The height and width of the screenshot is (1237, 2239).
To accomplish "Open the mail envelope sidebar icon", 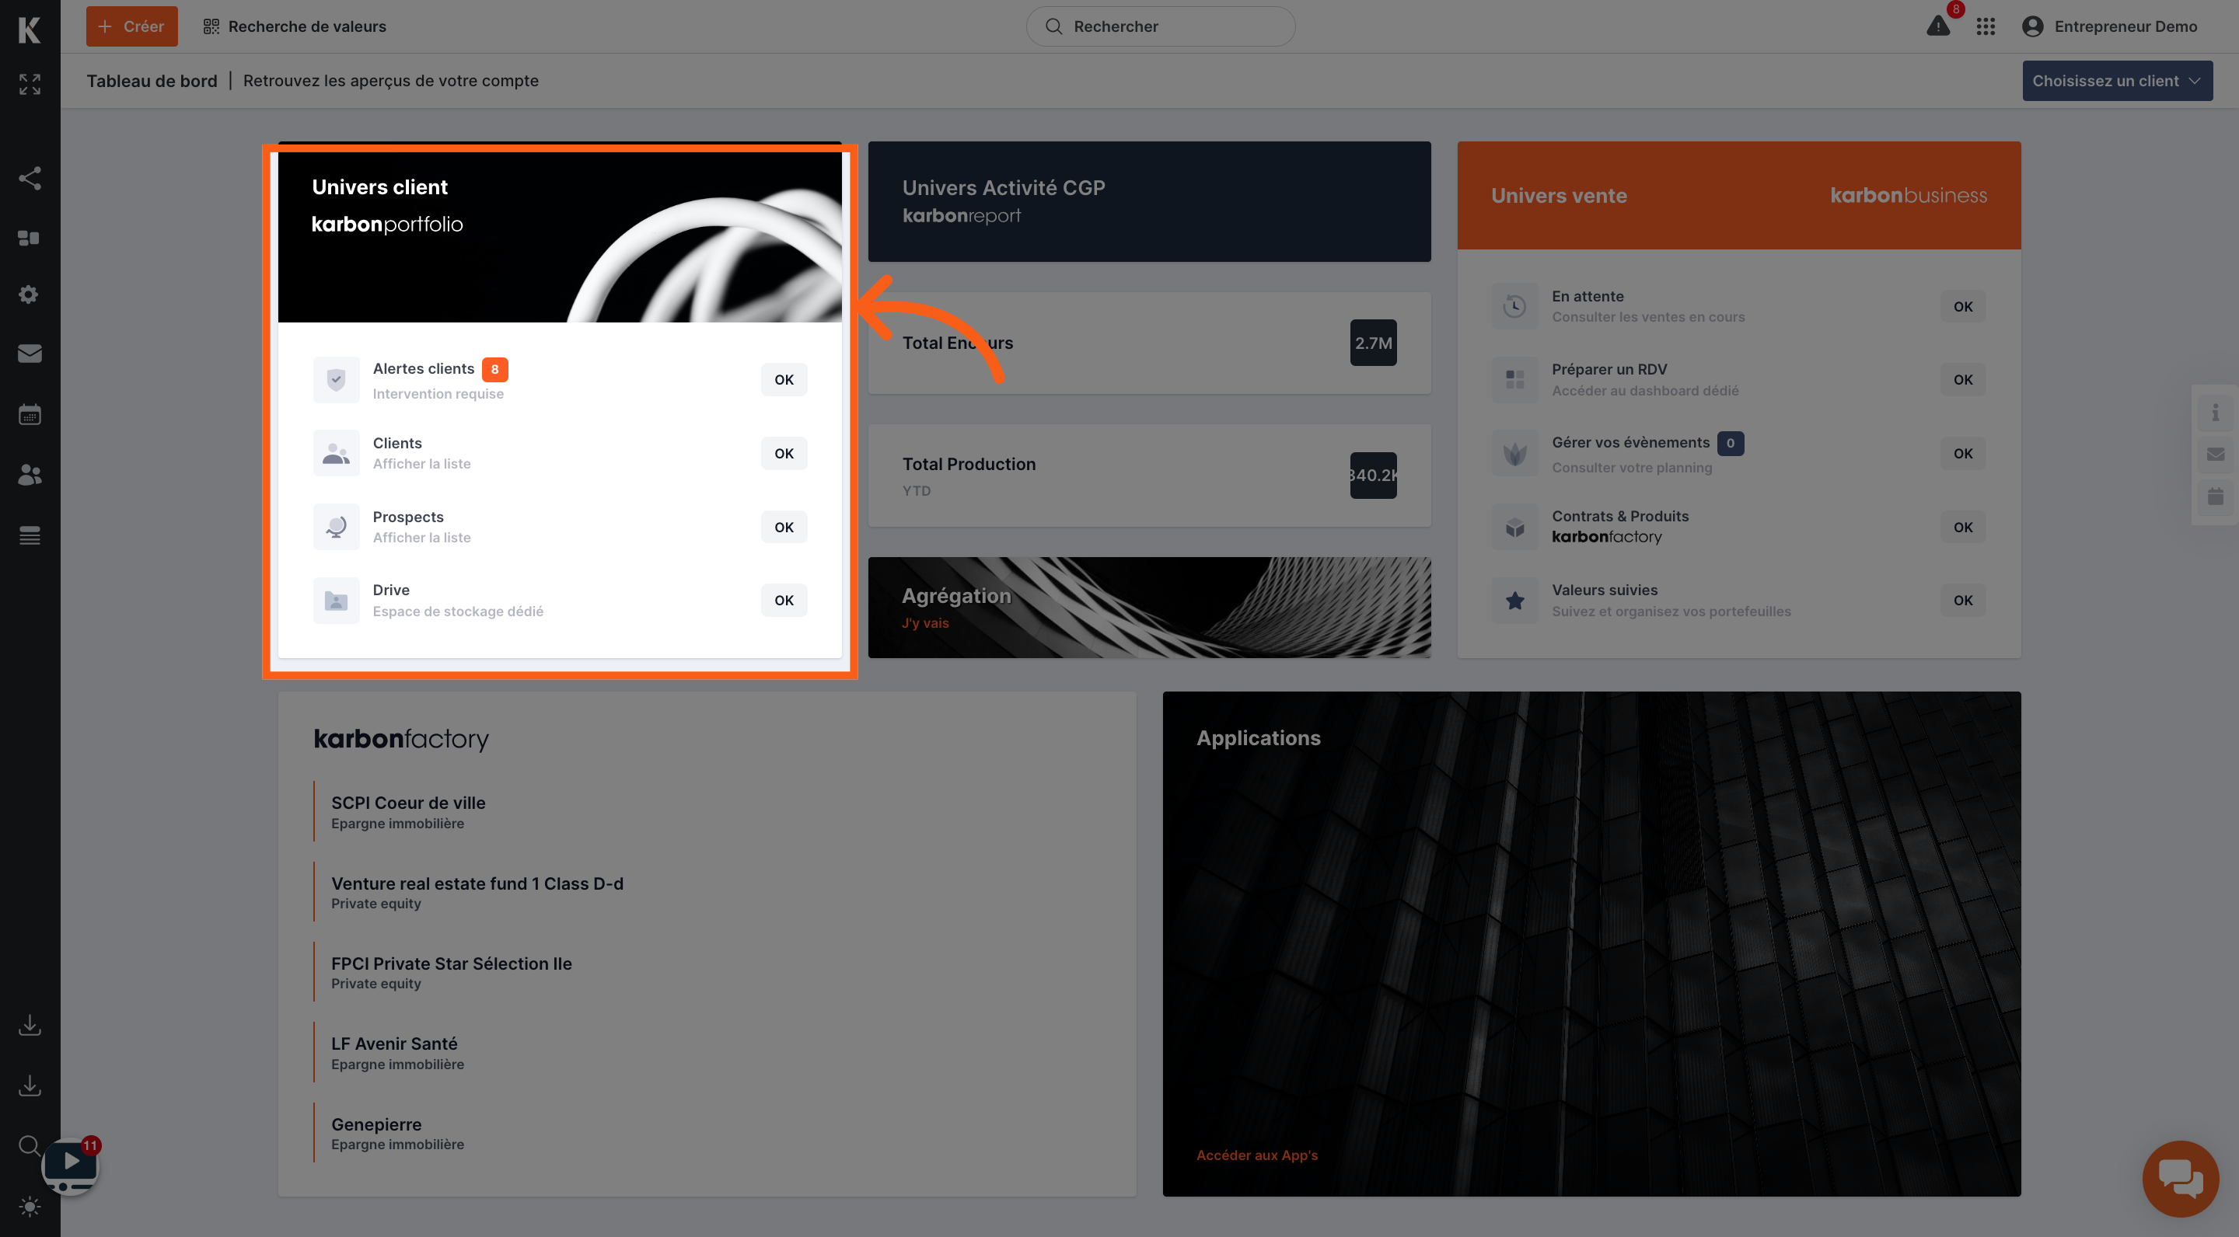I will pyautogui.click(x=30, y=354).
